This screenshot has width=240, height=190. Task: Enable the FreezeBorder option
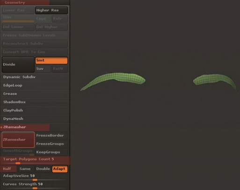pyautogui.click(x=51, y=136)
